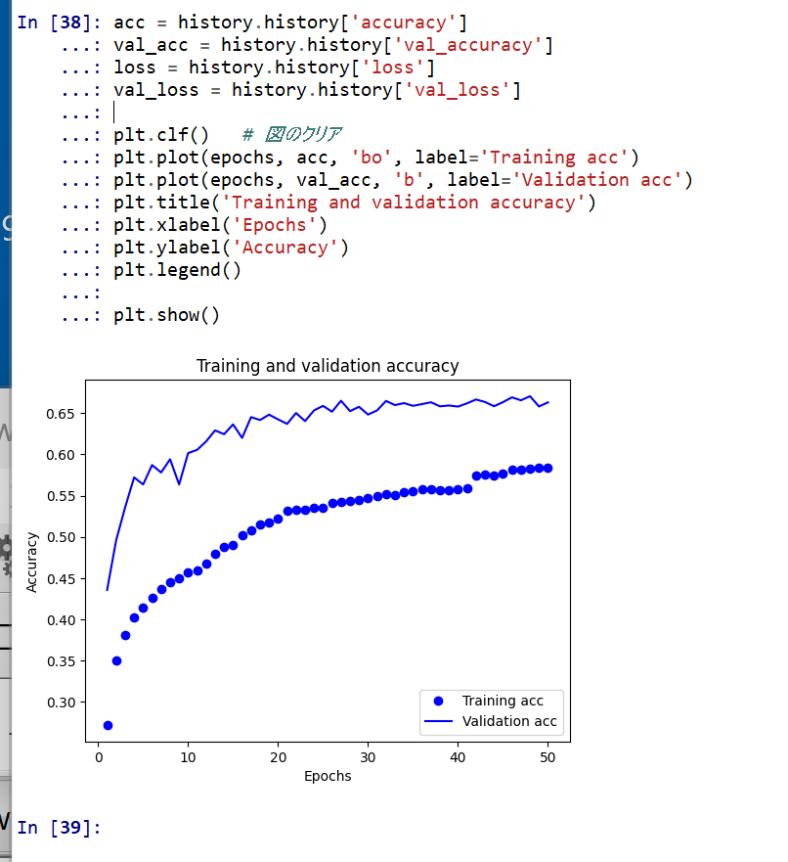This screenshot has height=862, width=788.
Task: Click the lowest training accuracy dot at epoch 1
Action: (108, 726)
